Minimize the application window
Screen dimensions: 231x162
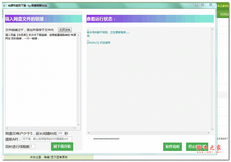pos(196,5)
